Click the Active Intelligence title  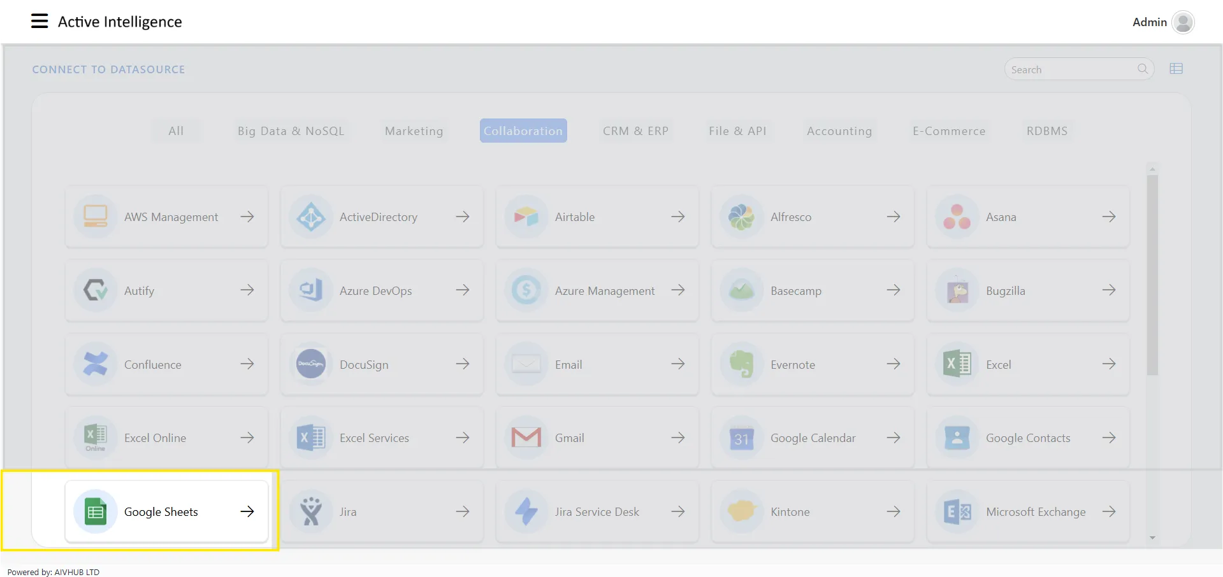(120, 22)
